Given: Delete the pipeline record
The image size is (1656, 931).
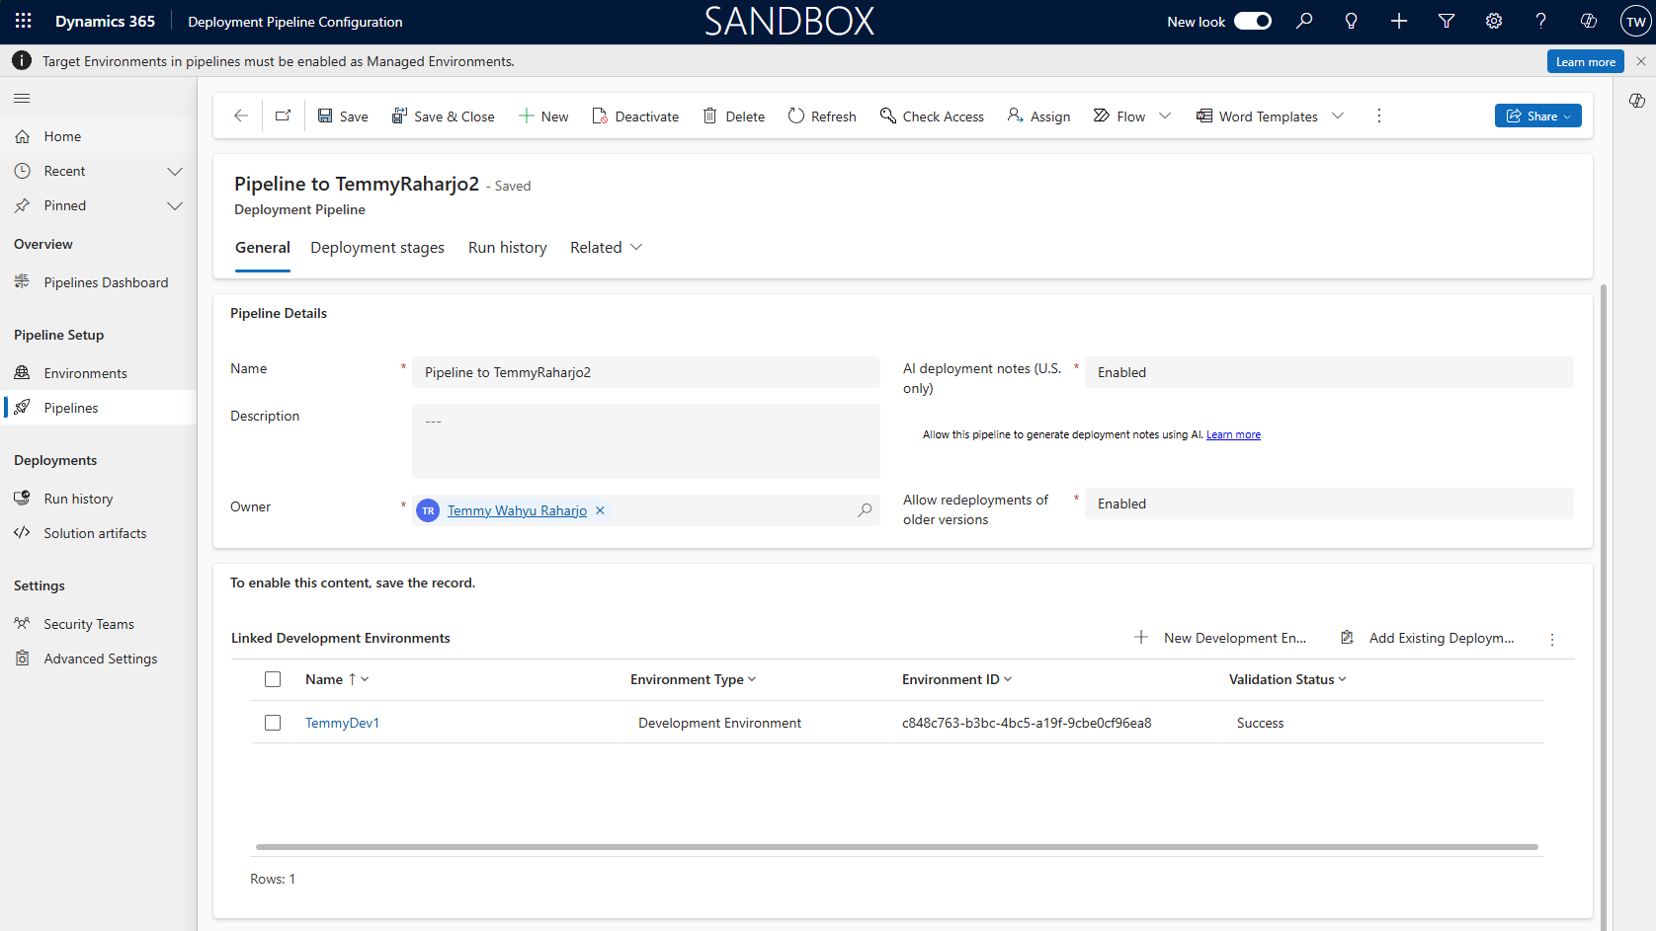Looking at the screenshot, I should point(734,116).
